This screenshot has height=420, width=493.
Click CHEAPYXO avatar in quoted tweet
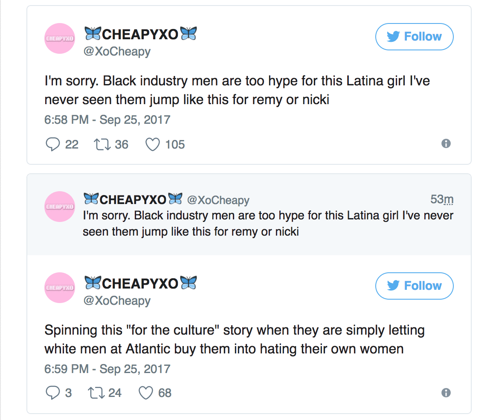[x=60, y=207]
